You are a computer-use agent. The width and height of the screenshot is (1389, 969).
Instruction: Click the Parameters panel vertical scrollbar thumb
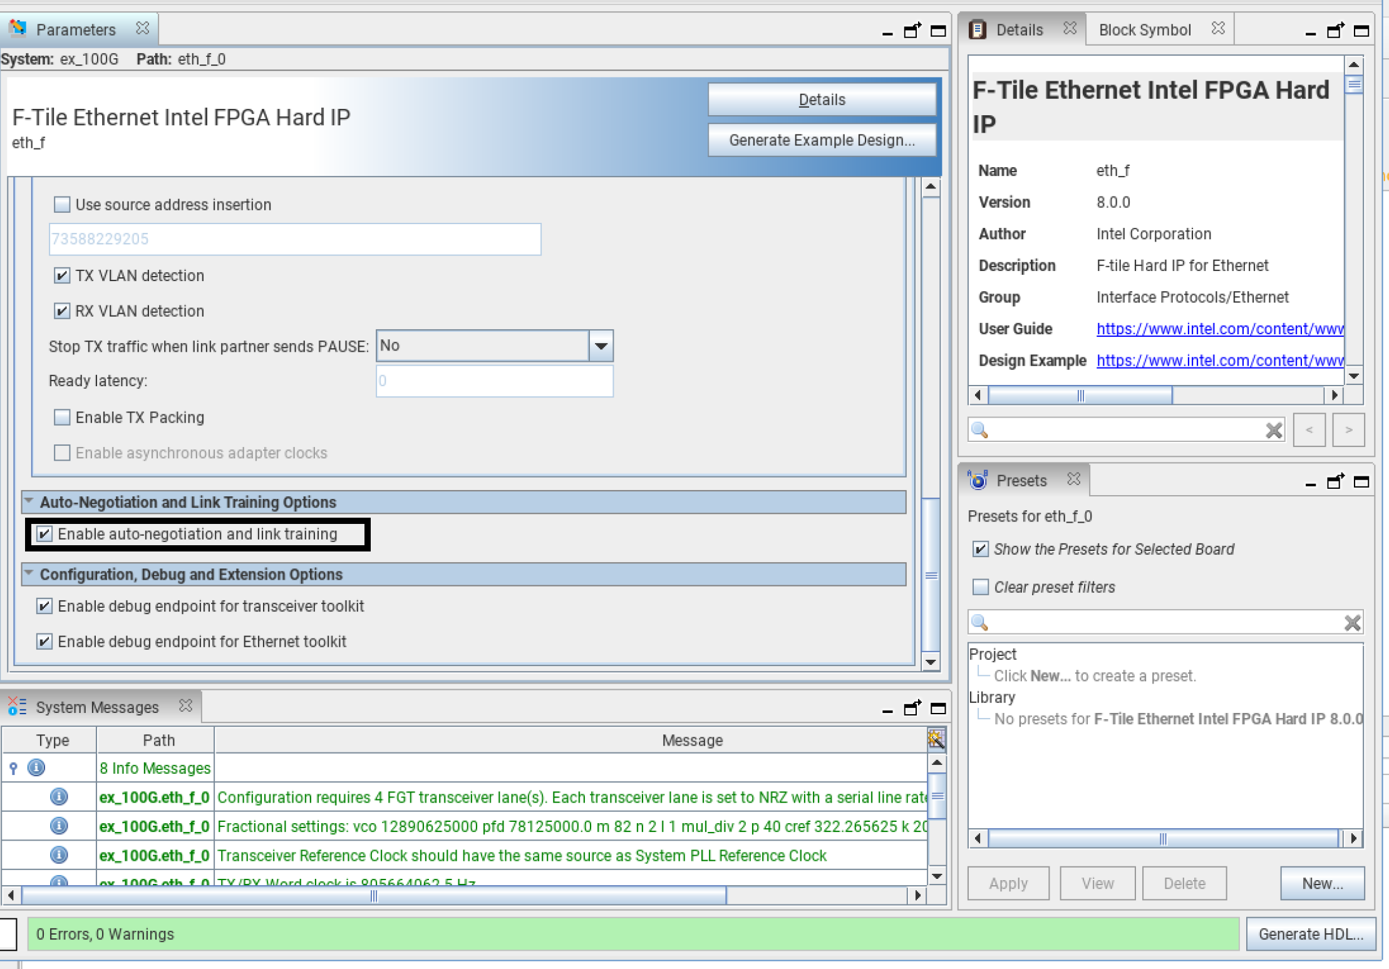tap(931, 575)
